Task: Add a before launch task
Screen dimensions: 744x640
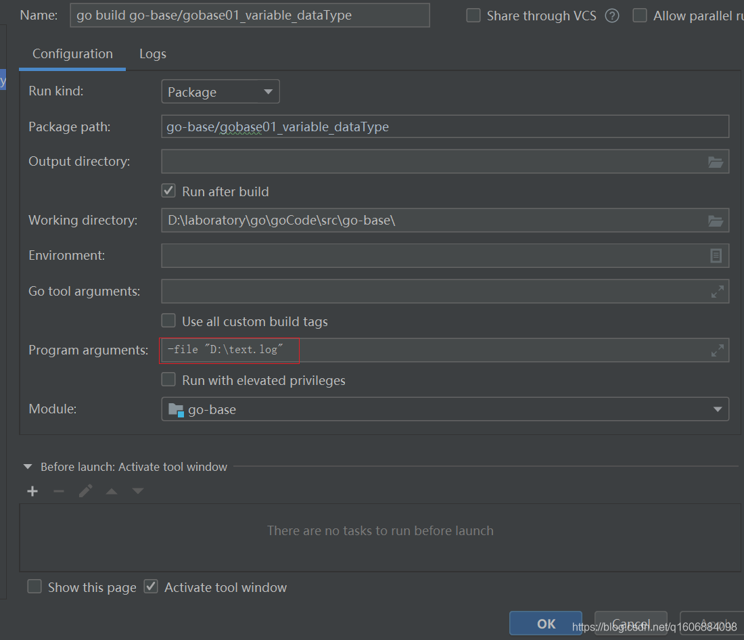Action: [32, 491]
